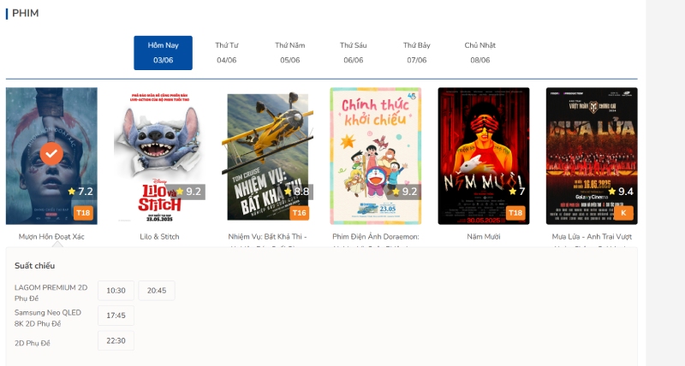Click the K badge on Mưa Lửa poster
This screenshot has height=366, width=685.
point(623,213)
